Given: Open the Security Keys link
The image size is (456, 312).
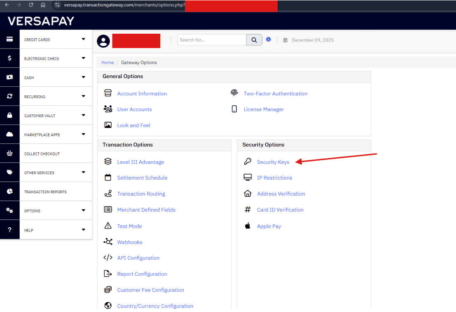Looking at the screenshot, I should (273, 162).
